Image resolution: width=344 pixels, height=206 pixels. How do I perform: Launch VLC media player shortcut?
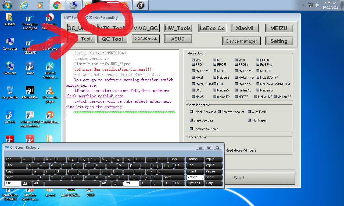[x=50, y=95]
